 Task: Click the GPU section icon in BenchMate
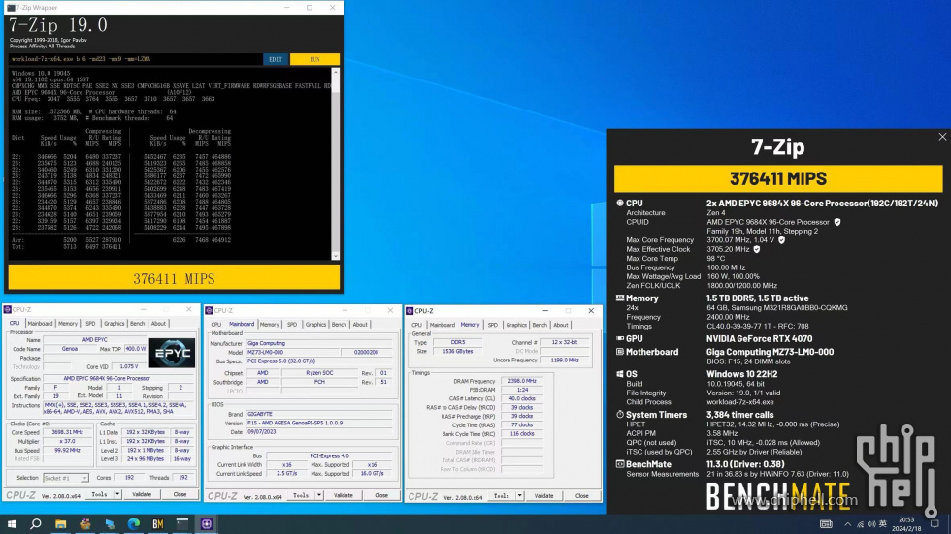[620, 338]
